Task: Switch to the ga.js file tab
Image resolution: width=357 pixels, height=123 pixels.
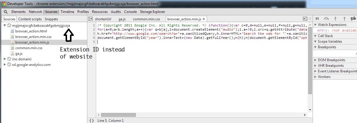Action: coord(122,19)
